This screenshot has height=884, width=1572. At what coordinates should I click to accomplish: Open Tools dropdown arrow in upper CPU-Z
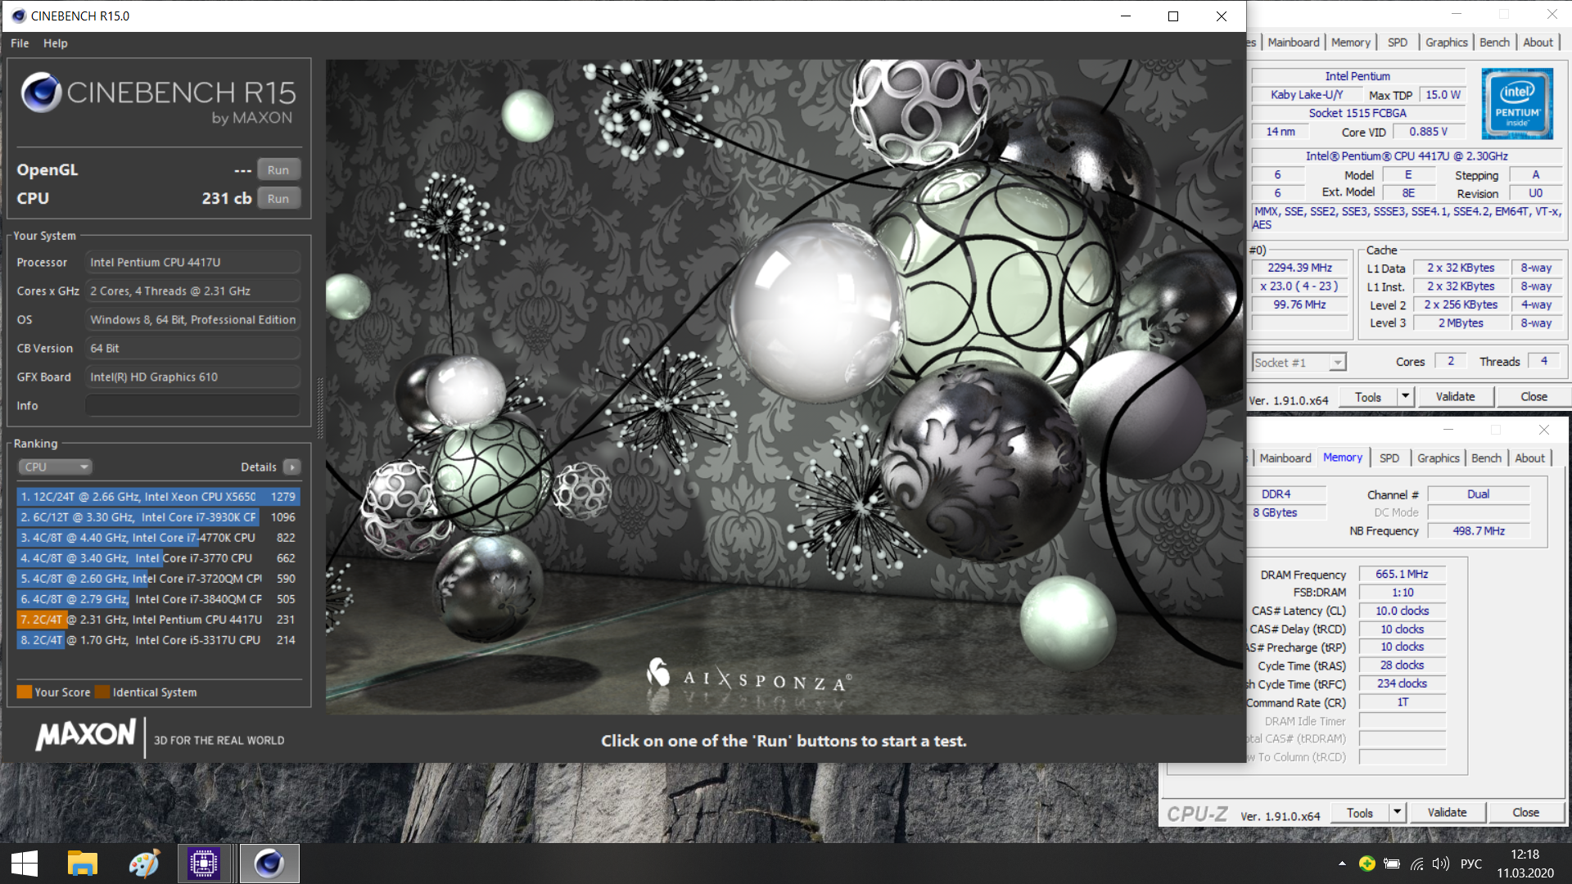pyautogui.click(x=1406, y=397)
